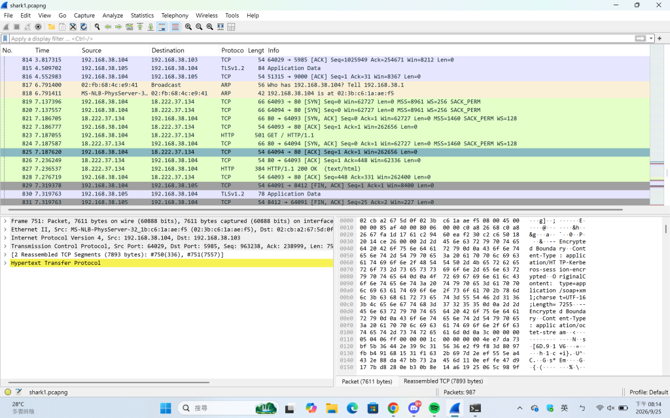Add a display filter button with plus
The image size is (670, 418).
tap(660, 39)
